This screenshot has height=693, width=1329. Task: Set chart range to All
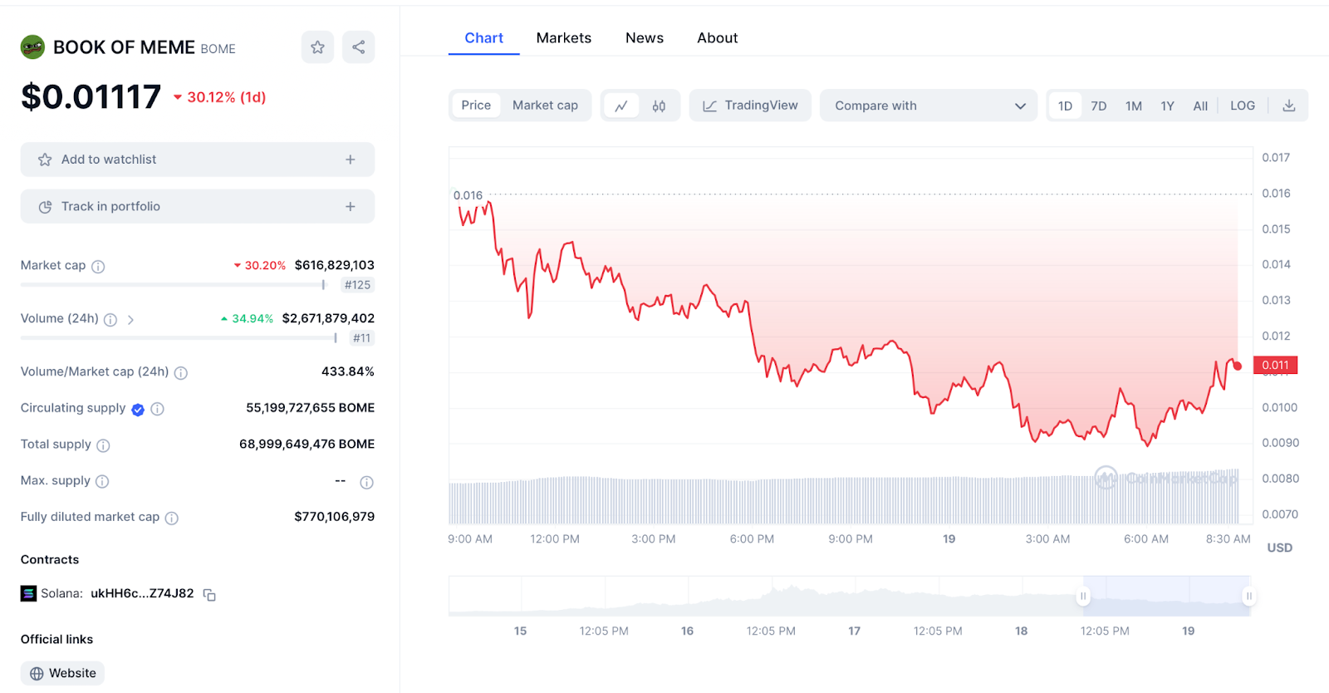[x=1200, y=106]
